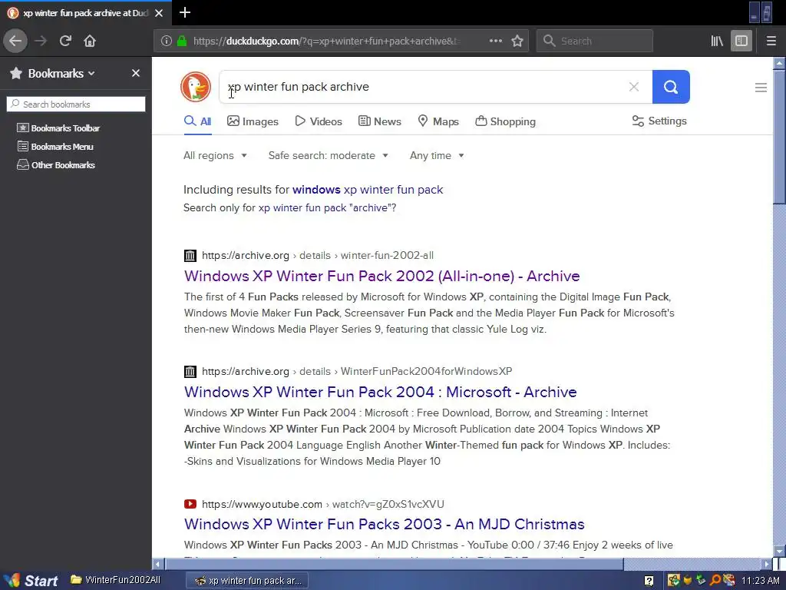Click the archive.org winter-fun-2002-all URL

coord(318,255)
